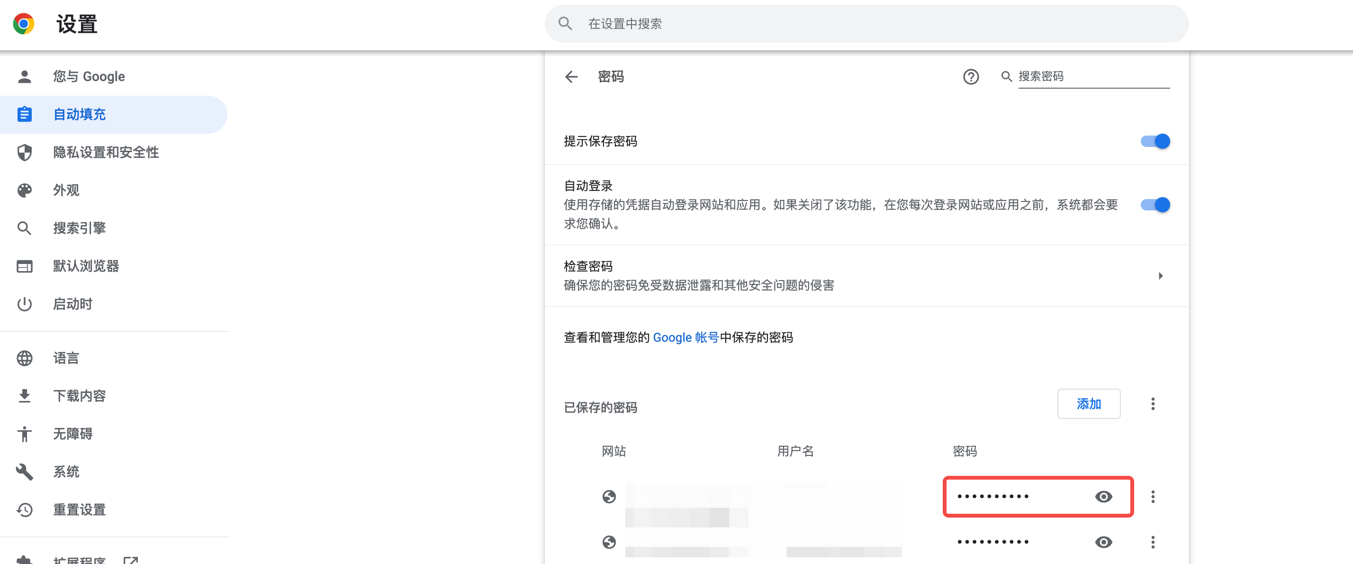This screenshot has height=564, width=1353.
Task: Turn off the 自动登录 toggle
Action: click(x=1155, y=204)
